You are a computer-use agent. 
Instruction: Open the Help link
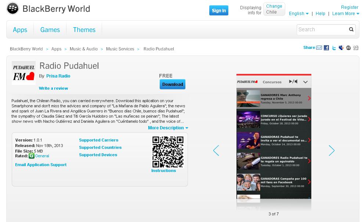(321, 14)
